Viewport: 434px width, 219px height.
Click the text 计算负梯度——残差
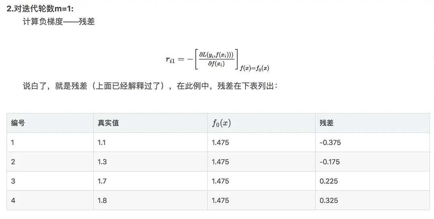point(59,22)
